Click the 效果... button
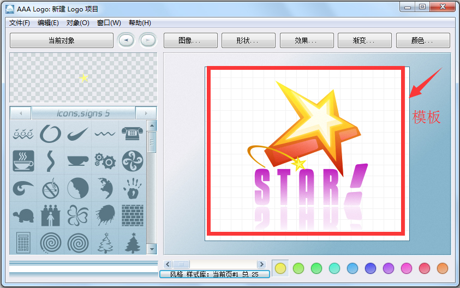The height and width of the screenshot is (288, 460). (306, 40)
